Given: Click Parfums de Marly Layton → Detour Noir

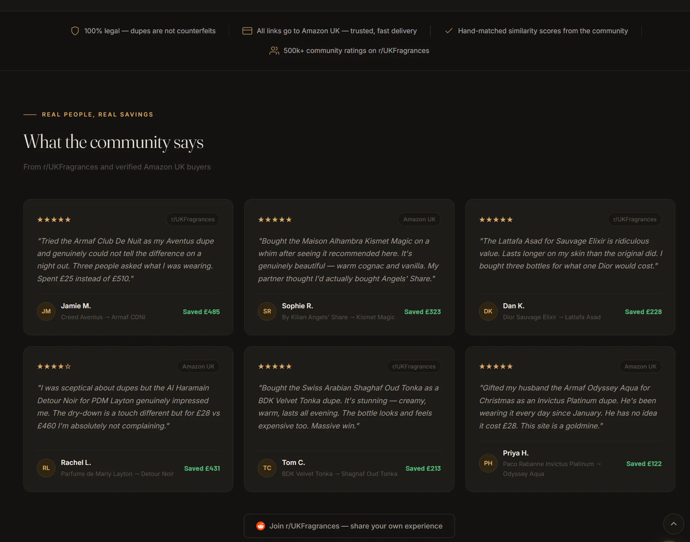Looking at the screenshot, I should coord(117,474).
